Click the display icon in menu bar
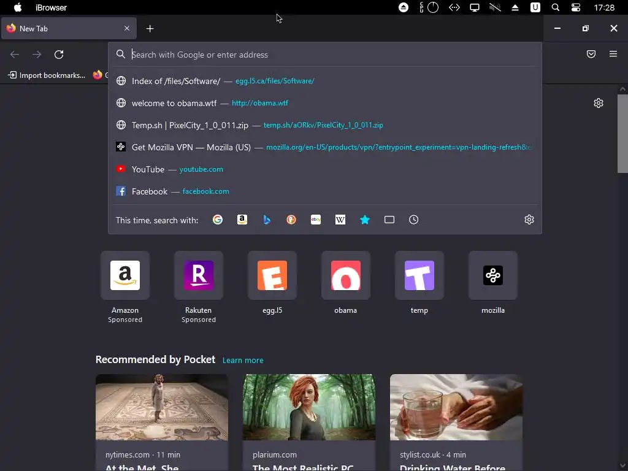 click(x=475, y=7)
